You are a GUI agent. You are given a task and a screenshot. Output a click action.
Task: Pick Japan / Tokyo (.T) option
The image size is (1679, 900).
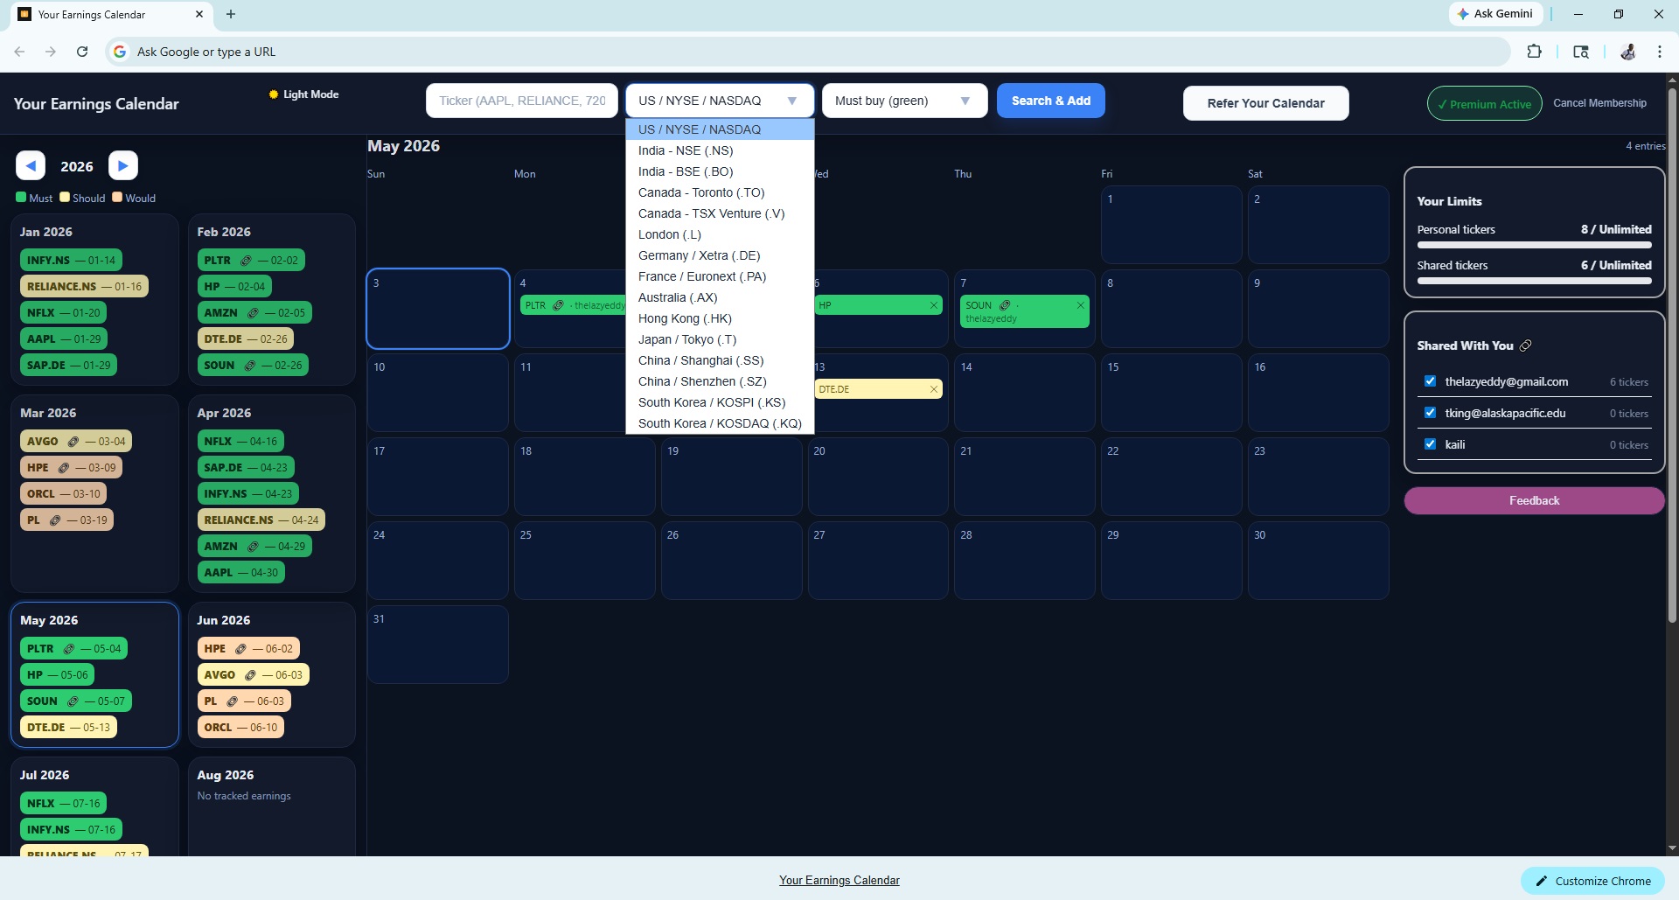tap(720, 339)
